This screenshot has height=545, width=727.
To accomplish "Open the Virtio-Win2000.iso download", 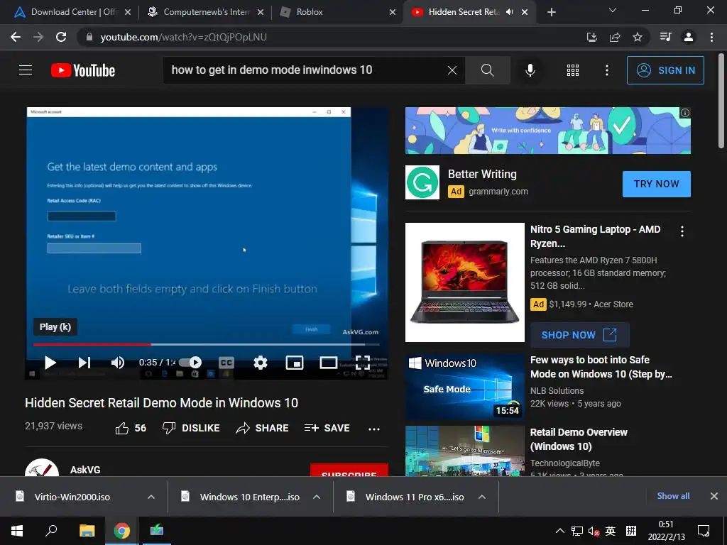I will [x=72, y=497].
